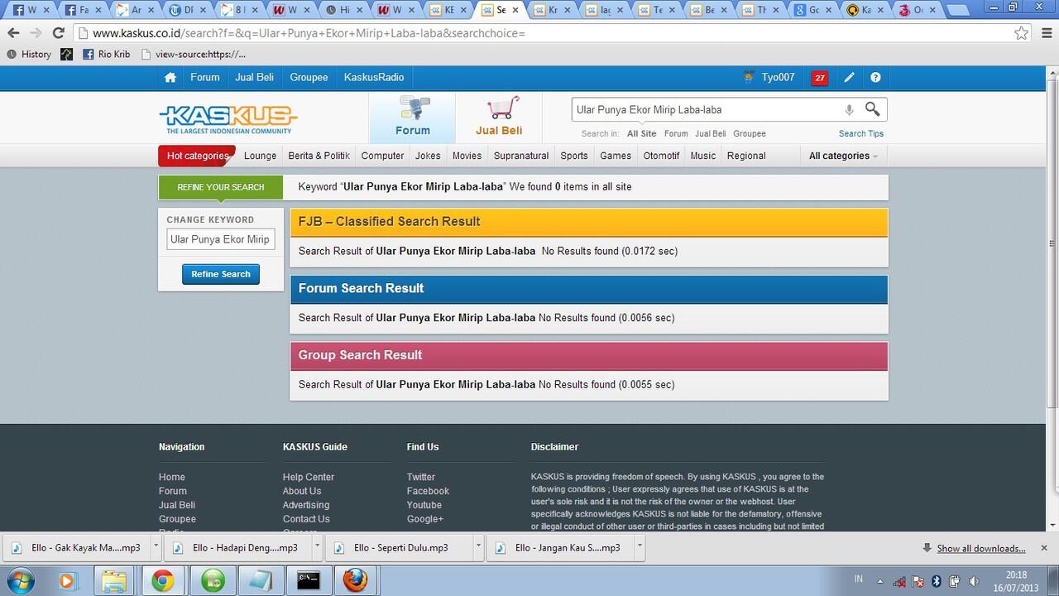The height and width of the screenshot is (596, 1059).
Task: Click the voice search microphone icon
Action: [849, 109]
